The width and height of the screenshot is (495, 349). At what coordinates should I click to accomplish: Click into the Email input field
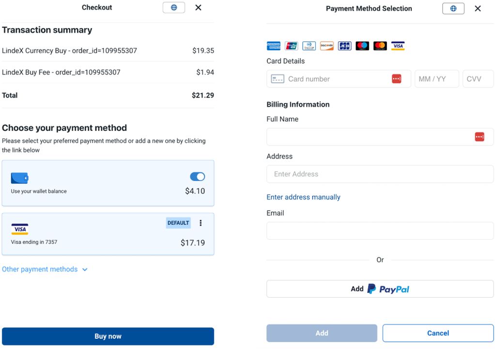(380, 231)
